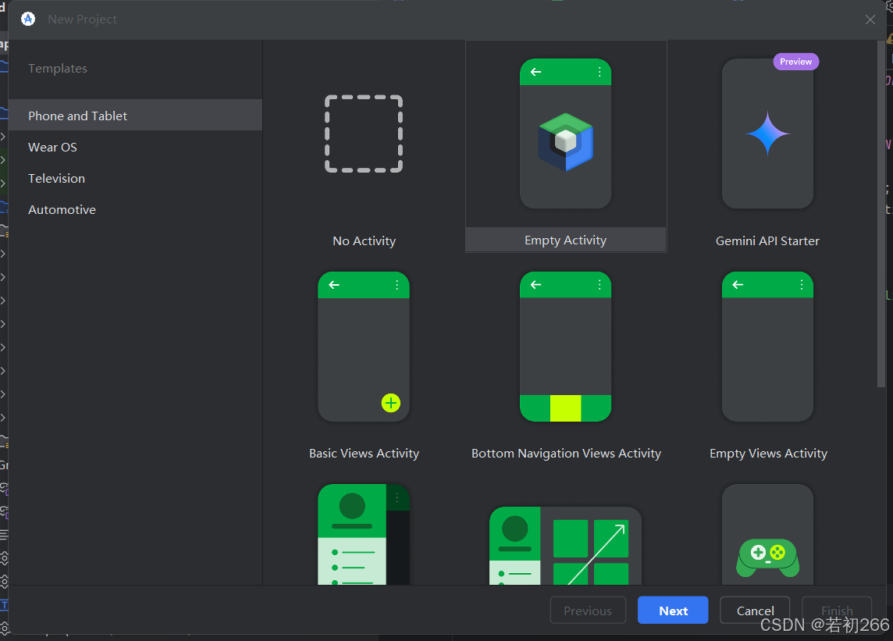
Task: Click the "Bottom Navigation Views Activity" label
Action: [566, 453]
